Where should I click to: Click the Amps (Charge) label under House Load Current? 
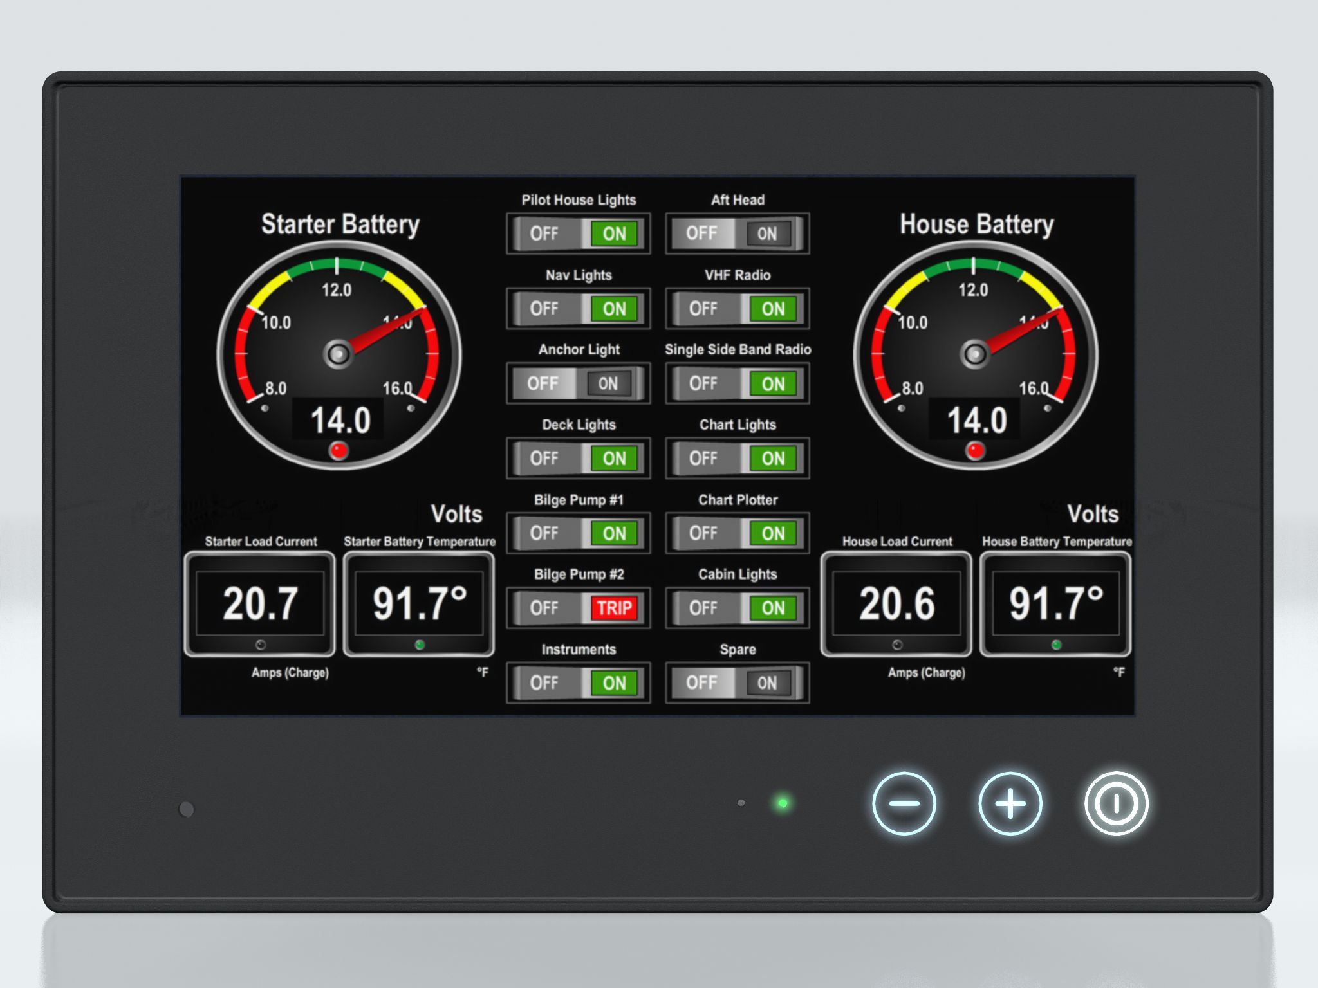pos(927,673)
